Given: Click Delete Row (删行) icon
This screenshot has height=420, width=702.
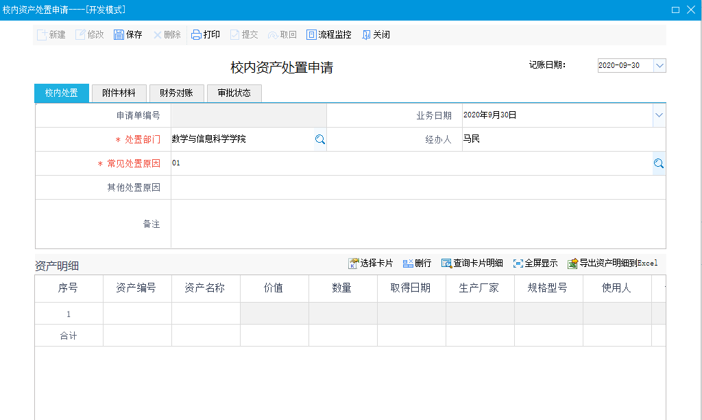Looking at the screenshot, I should pyautogui.click(x=408, y=264).
